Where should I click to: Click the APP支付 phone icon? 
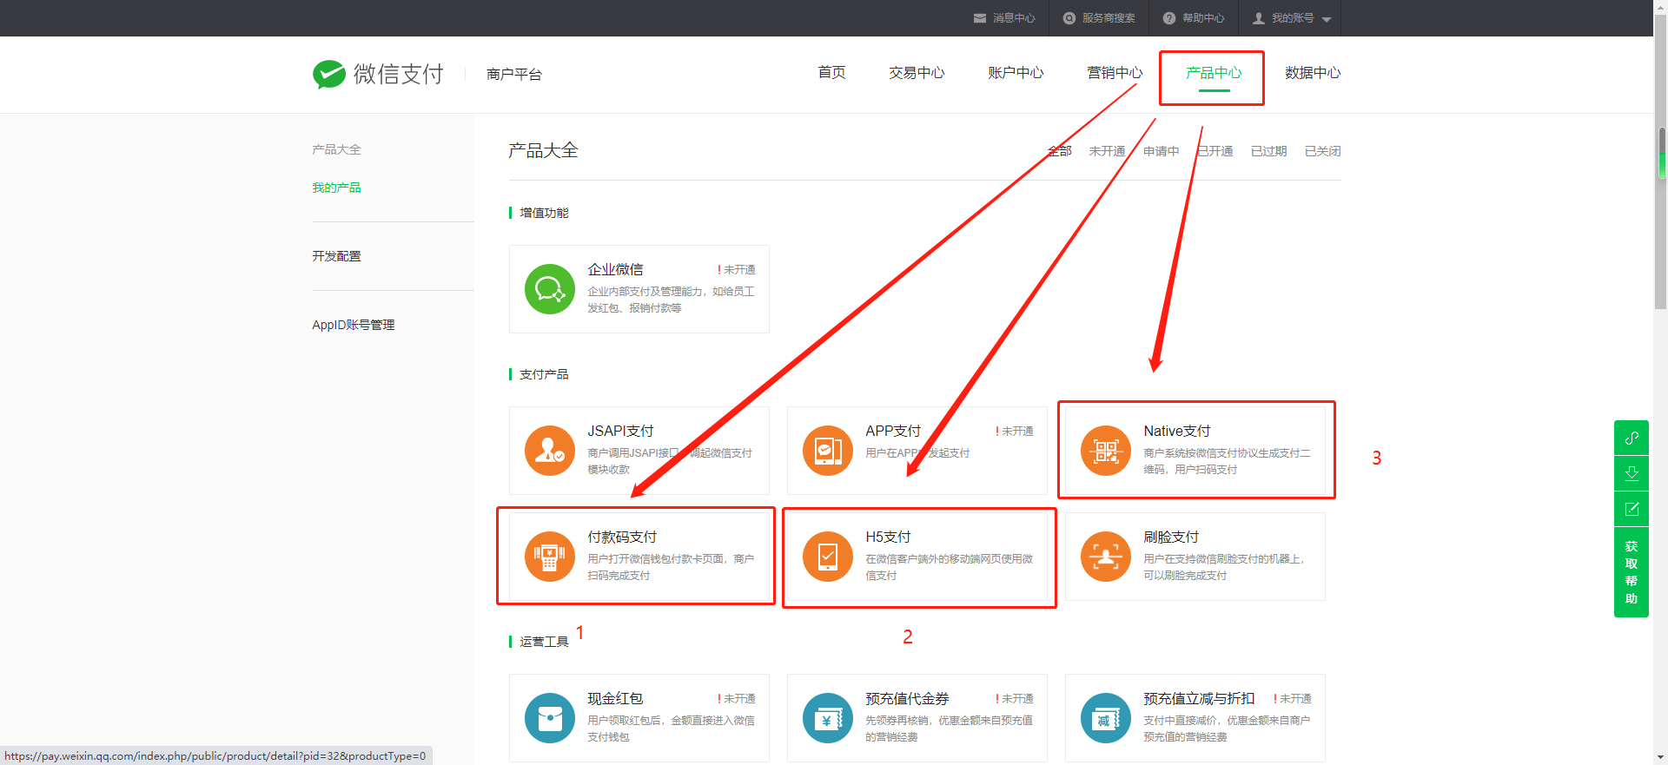click(x=828, y=451)
